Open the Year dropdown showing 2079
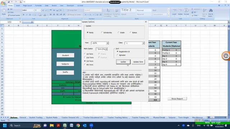 pos(107,43)
